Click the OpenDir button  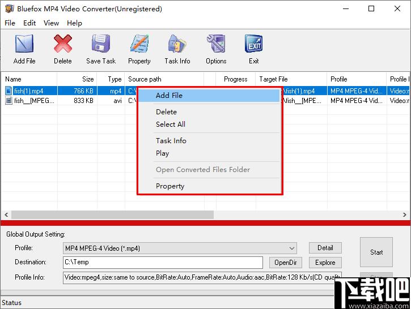tap(286, 263)
